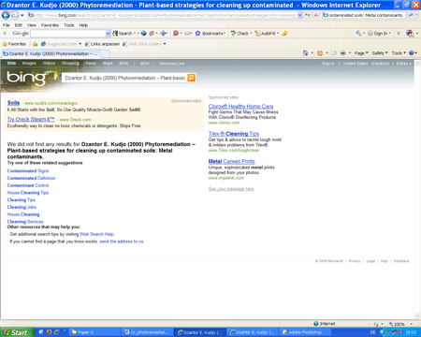Open 'Clorox Healthy Home Care' ad link
The width and height of the screenshot is (421, 337).
(x=240, y=107)
